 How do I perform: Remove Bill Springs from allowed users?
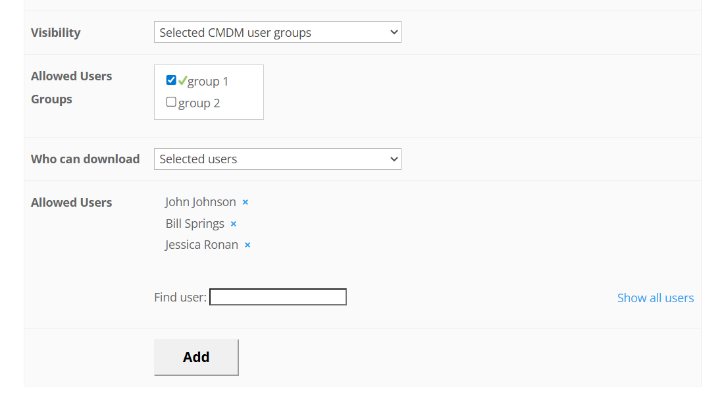point(234,224)
